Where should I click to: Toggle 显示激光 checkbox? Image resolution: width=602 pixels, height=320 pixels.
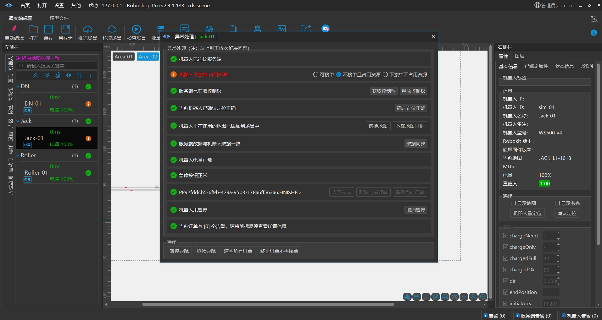pyautogui.click(x=557, y=203)
